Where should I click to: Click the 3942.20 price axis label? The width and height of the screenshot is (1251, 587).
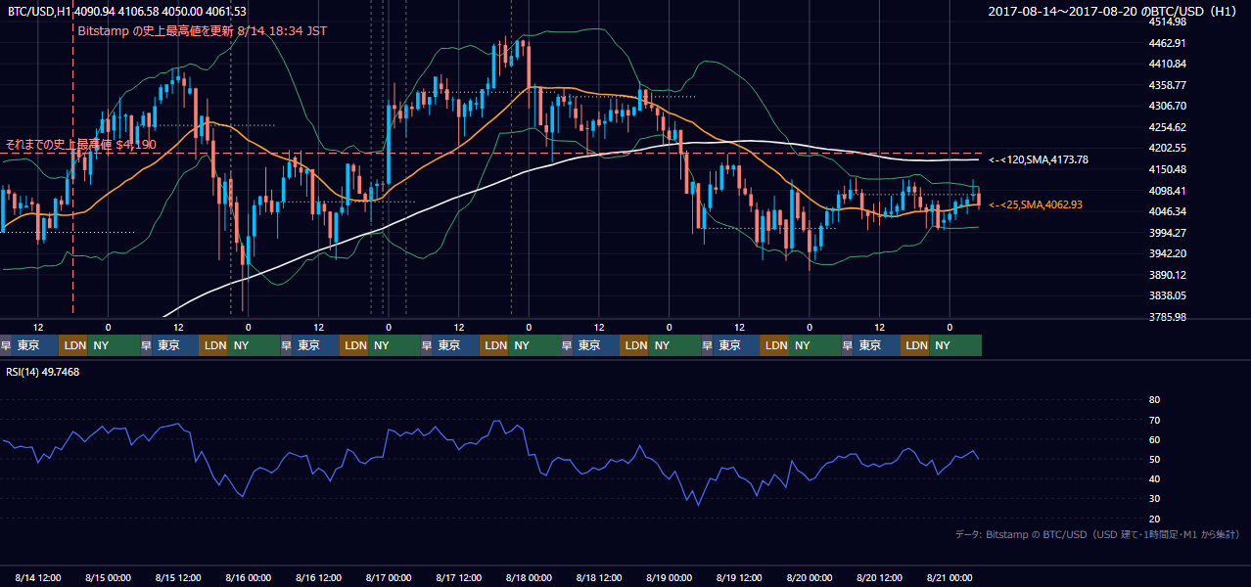(1167, 253)
